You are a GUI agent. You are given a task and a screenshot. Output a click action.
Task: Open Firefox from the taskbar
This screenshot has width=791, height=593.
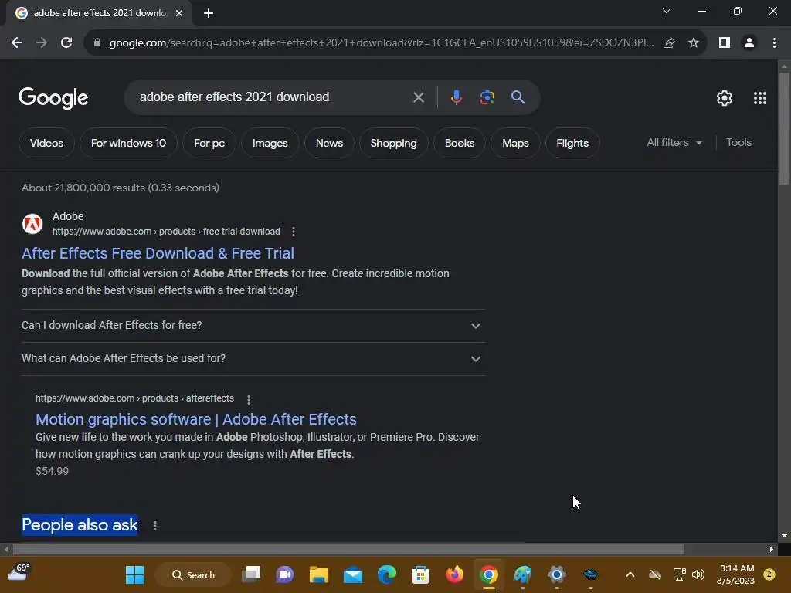pos(454,574)
